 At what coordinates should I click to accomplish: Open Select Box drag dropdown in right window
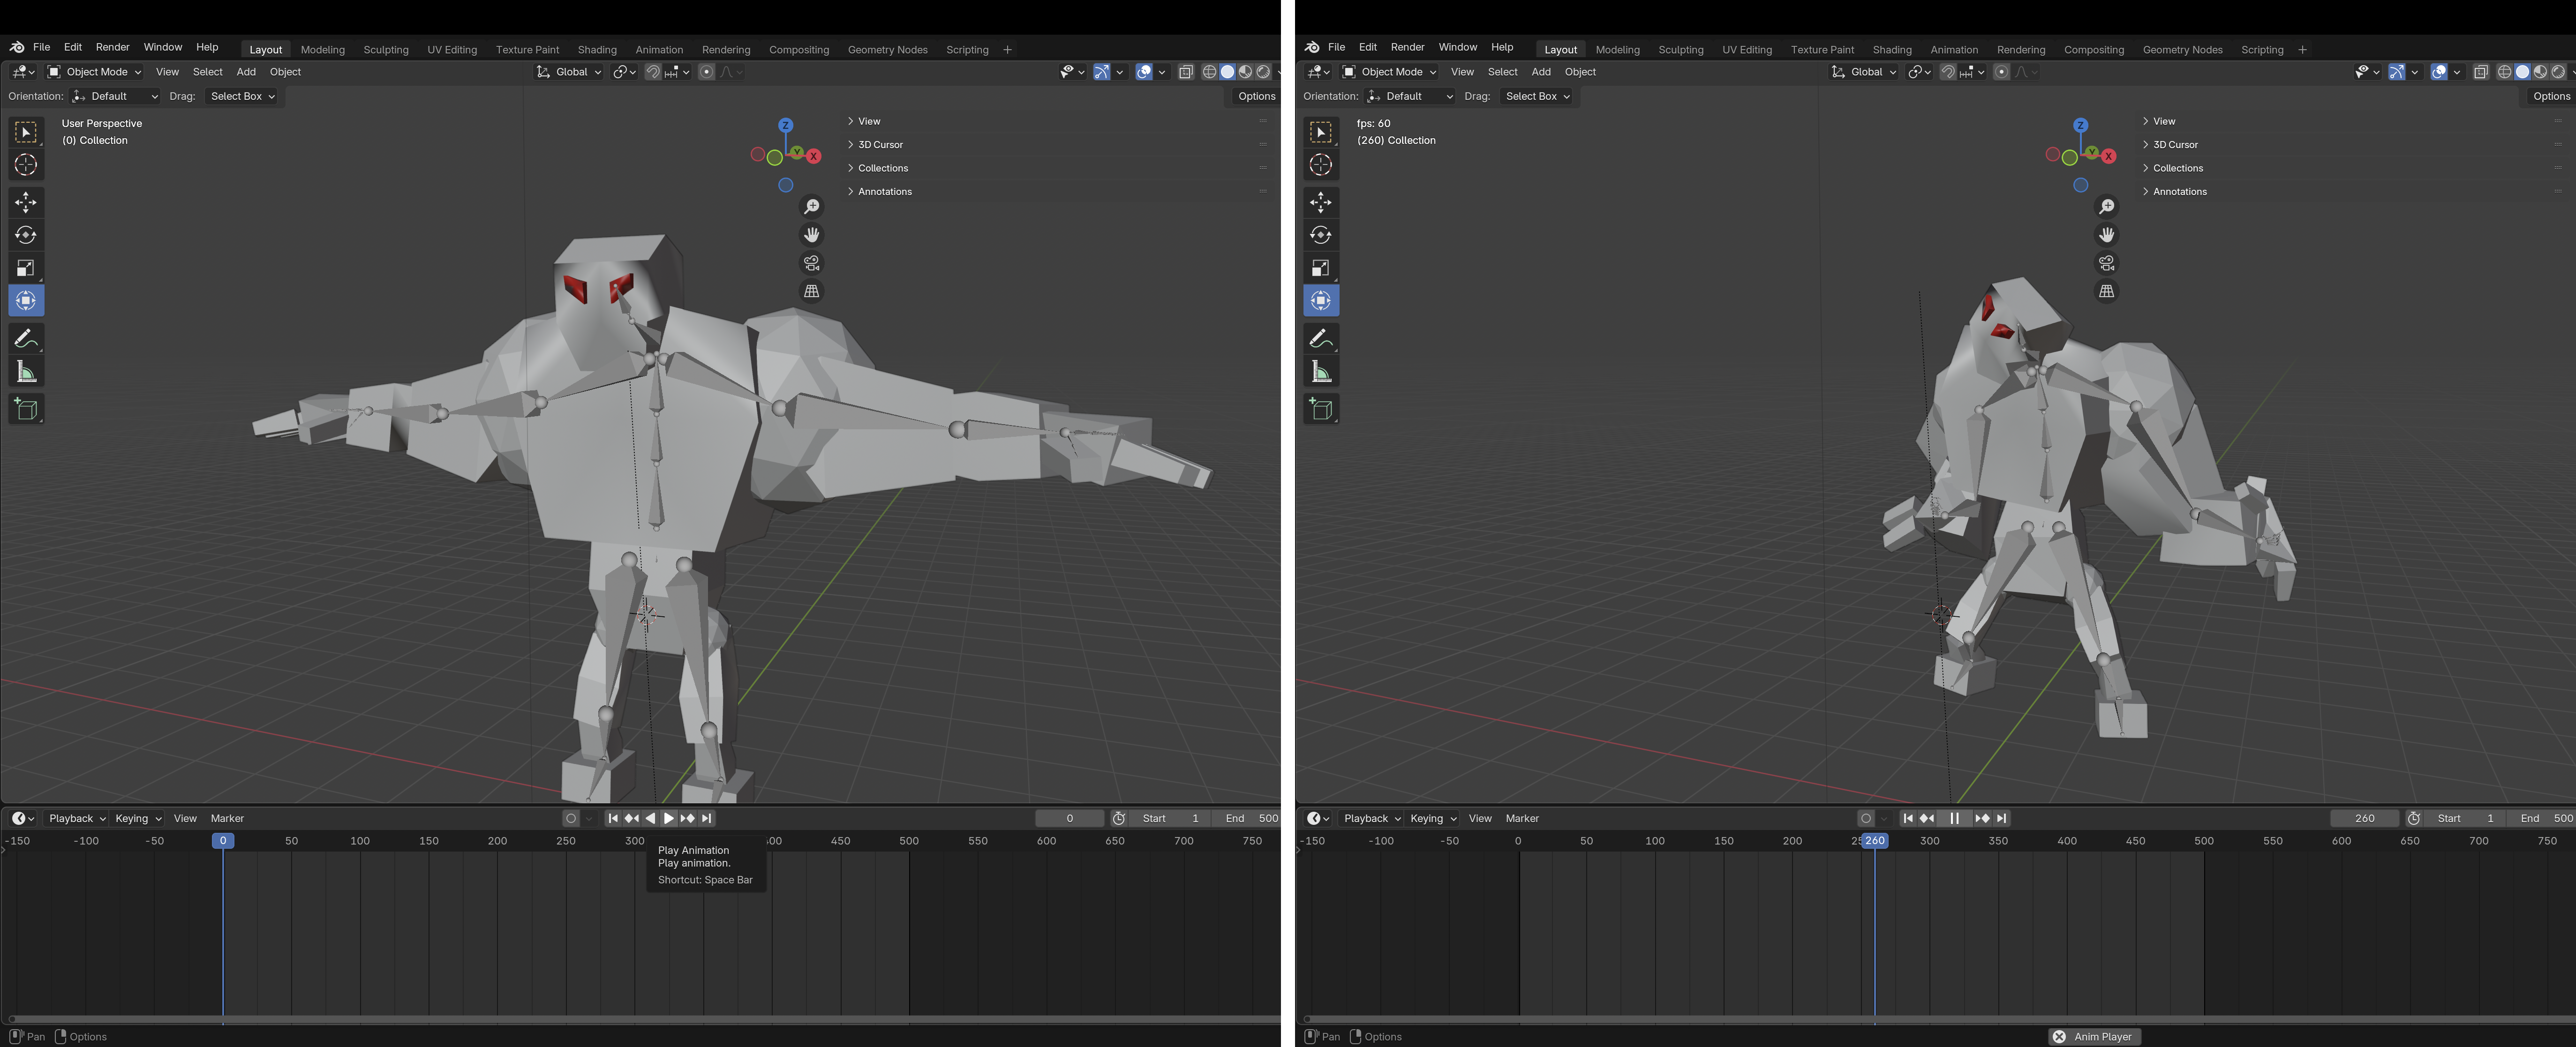(x=1537, y=96)
